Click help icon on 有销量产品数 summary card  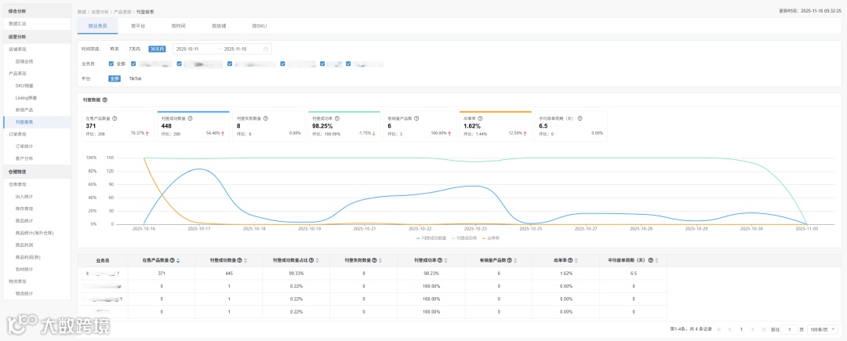pos(417,118)
